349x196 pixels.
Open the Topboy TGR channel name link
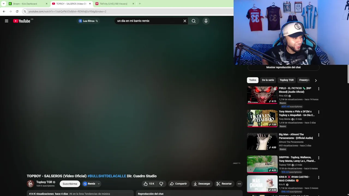coord(44,182)
